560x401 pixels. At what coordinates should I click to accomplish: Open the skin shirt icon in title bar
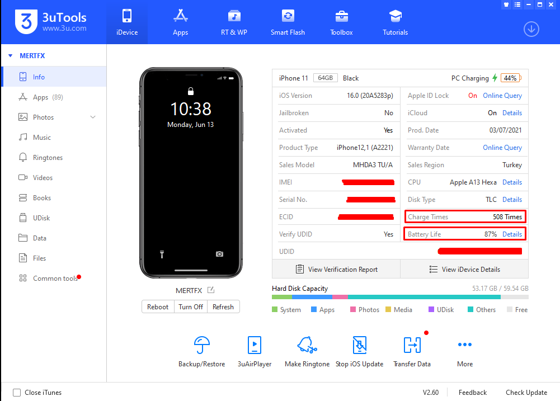point(506,4)
